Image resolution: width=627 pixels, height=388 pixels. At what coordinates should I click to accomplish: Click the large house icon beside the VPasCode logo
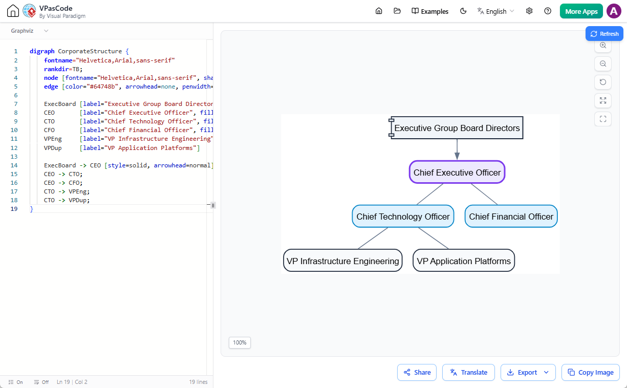pyautogui.click(x=13, y=11)
